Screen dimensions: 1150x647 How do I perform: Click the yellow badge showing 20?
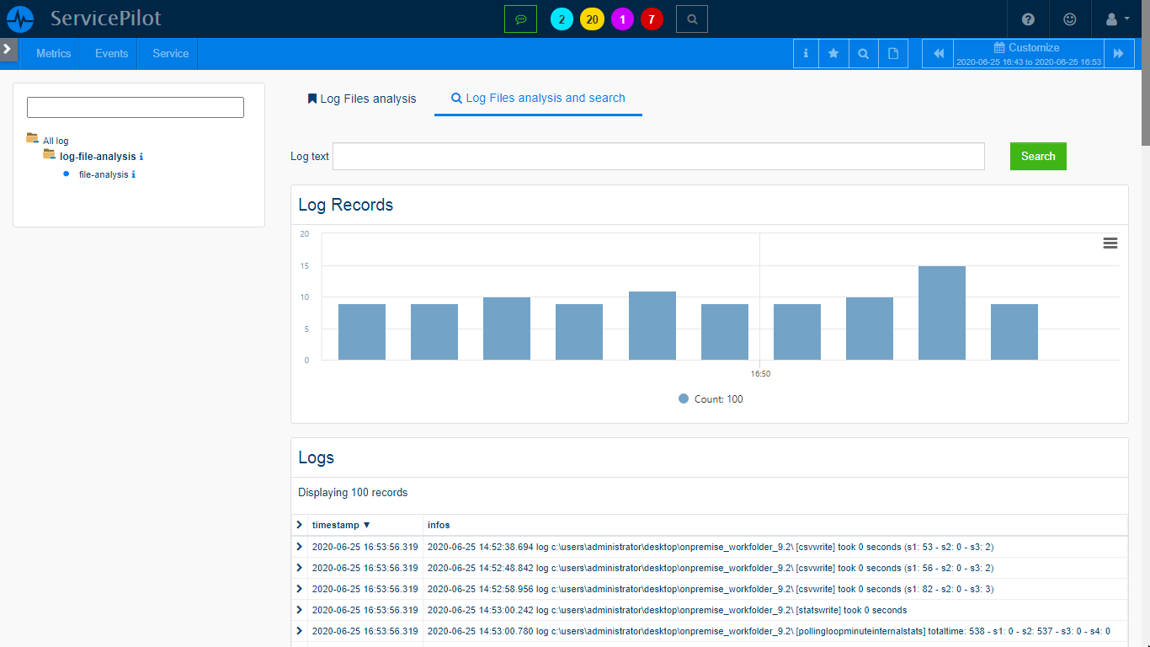click(592, 19)
